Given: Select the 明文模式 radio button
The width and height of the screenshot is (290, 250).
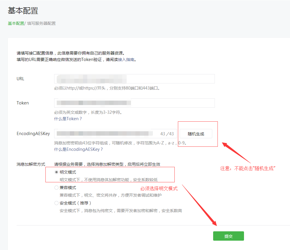Looking at the screenshot, I should [56, 172].
